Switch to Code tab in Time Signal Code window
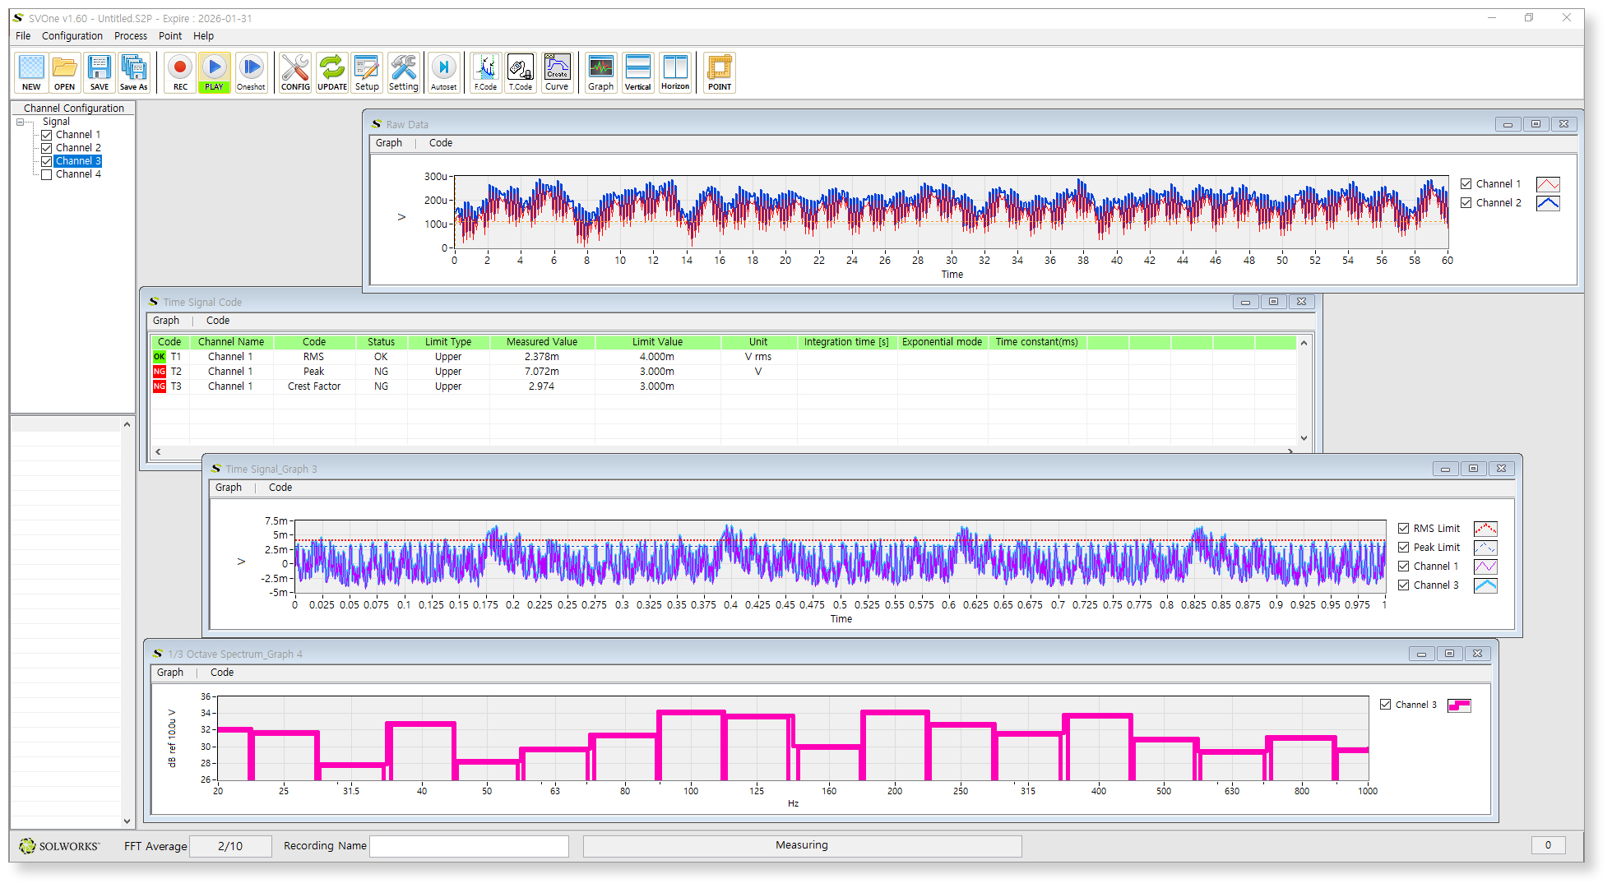Screen dimensions: 1612x888 [217, 321]
